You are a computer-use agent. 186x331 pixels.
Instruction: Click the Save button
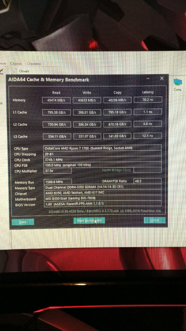click(x=23, y=222)
